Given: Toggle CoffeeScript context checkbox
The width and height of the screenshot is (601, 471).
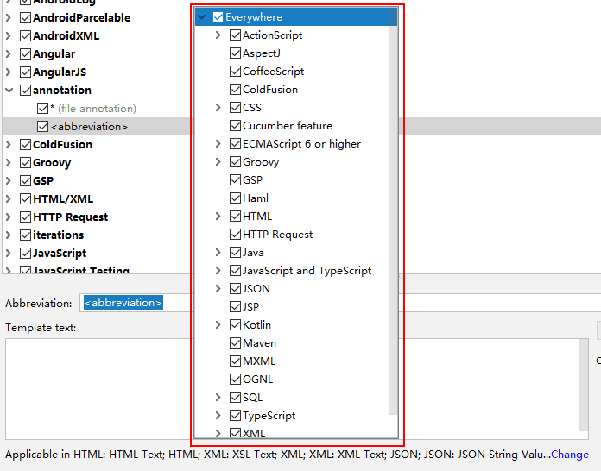Looking at the screenshot, I should point(235,72).
